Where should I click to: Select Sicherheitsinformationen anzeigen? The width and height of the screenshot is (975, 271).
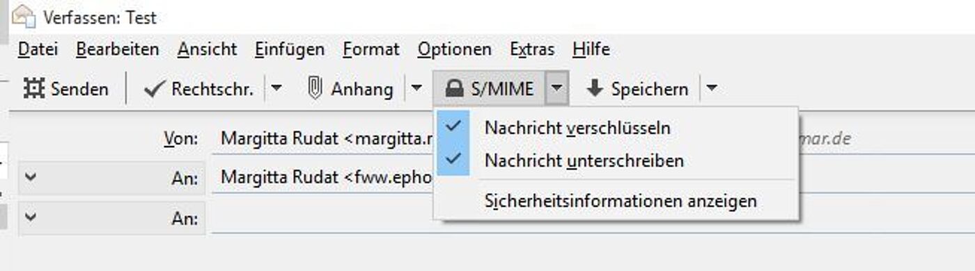coord(621,202)
